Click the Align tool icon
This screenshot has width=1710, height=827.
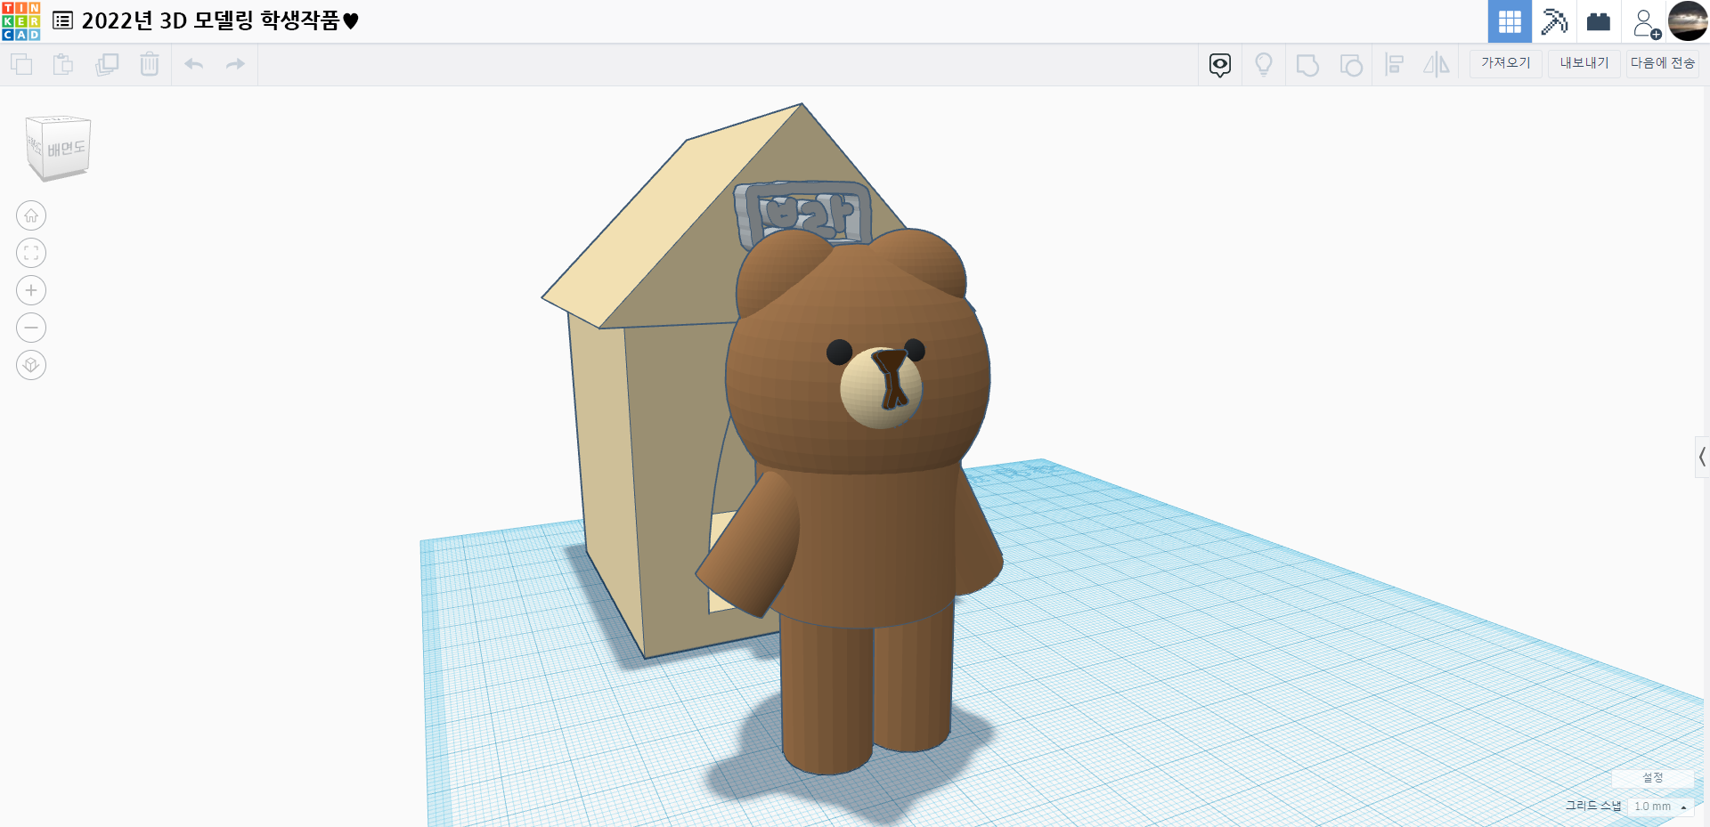[x=1395, y=65]
